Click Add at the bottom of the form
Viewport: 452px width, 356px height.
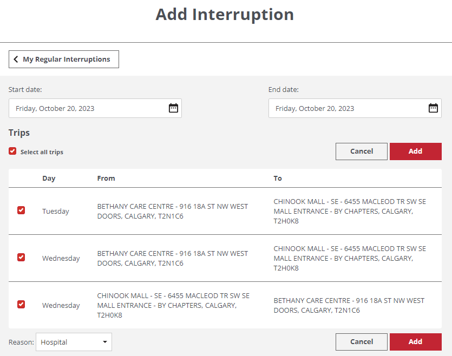[x=415, y=341]
